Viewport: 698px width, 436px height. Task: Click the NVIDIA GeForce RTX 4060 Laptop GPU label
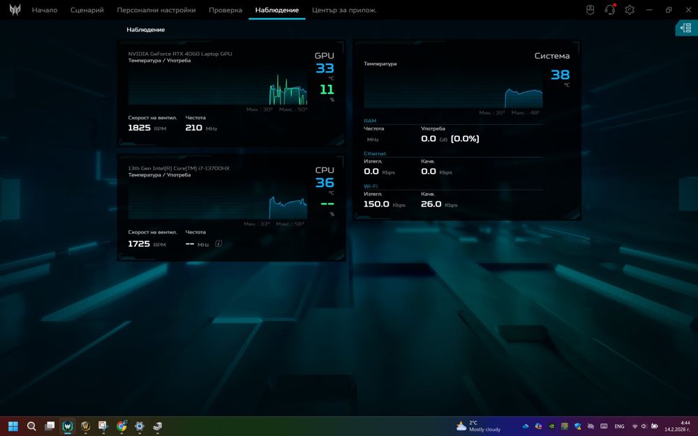pyautogui.click(x=180, y=54)
